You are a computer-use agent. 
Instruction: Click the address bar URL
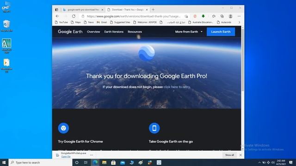(134, 17)
